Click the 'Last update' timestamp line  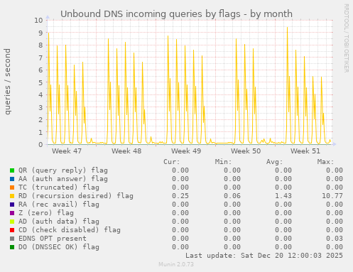(x=264, y=256)
